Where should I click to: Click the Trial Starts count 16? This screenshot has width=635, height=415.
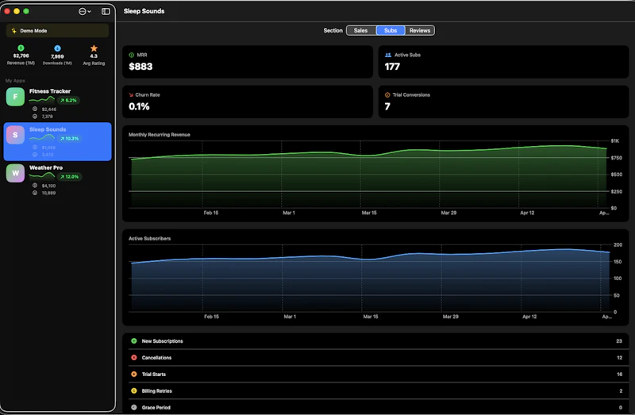point(619,375)
